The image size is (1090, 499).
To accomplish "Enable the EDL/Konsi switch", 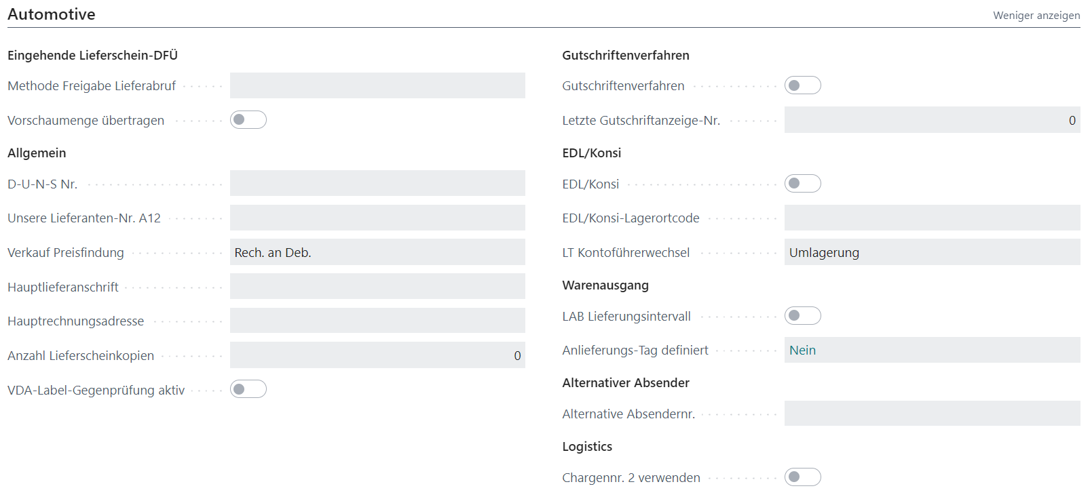I will 802,184.
